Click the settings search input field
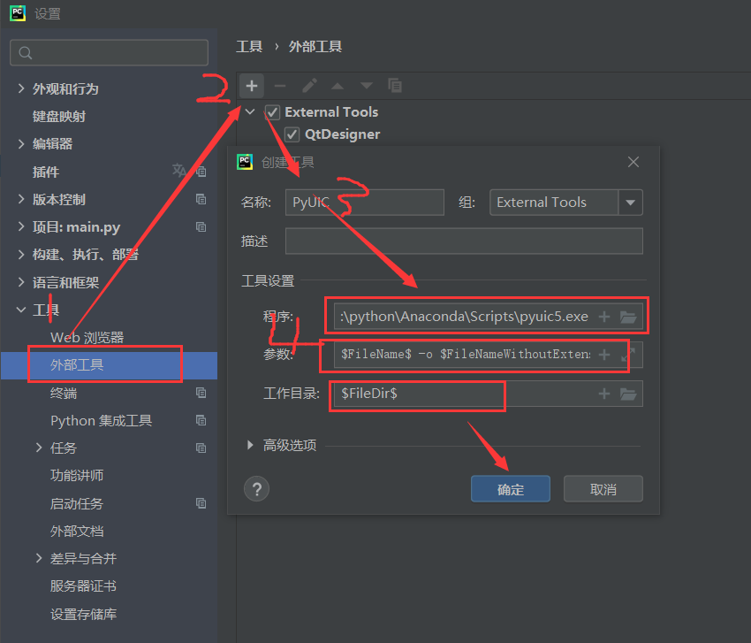 (110, 53)
